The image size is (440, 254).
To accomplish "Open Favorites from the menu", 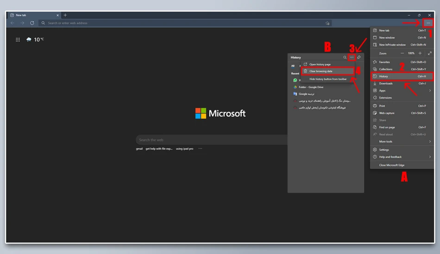I will tap(402, 62).
